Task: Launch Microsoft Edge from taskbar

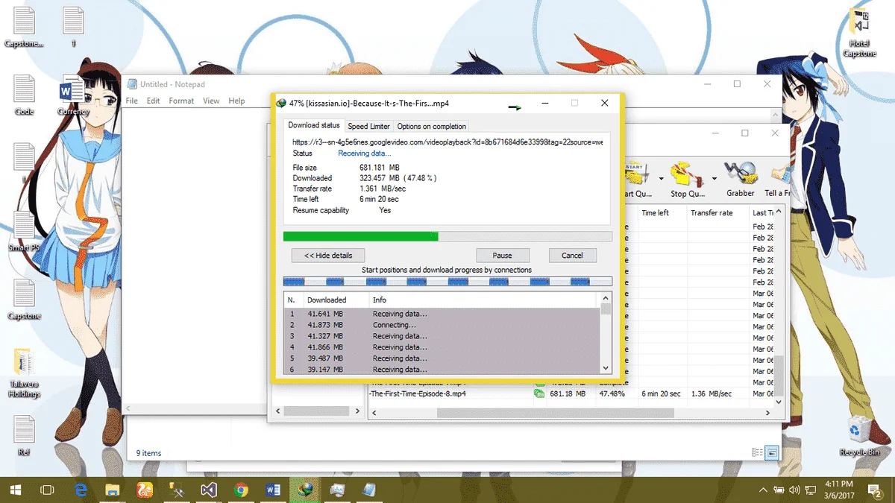Action: (x=81, y=490)
